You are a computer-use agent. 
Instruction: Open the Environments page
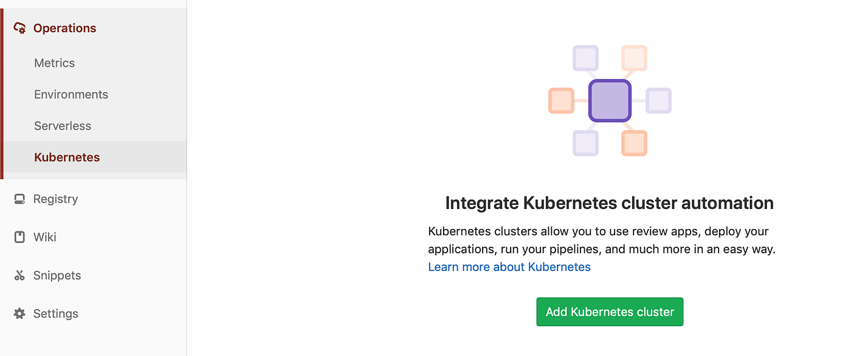coord(71,94)
